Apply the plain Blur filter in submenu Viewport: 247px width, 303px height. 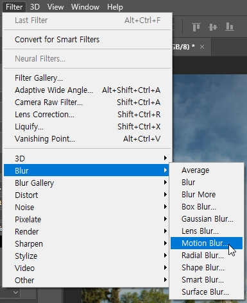pos(207,183)
